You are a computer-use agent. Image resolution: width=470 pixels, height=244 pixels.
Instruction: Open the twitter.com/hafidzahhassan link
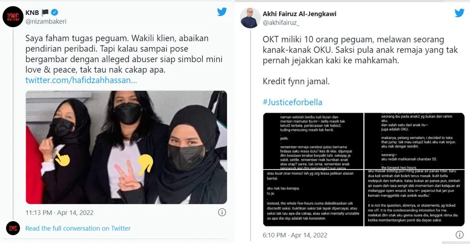click(81, 80)
